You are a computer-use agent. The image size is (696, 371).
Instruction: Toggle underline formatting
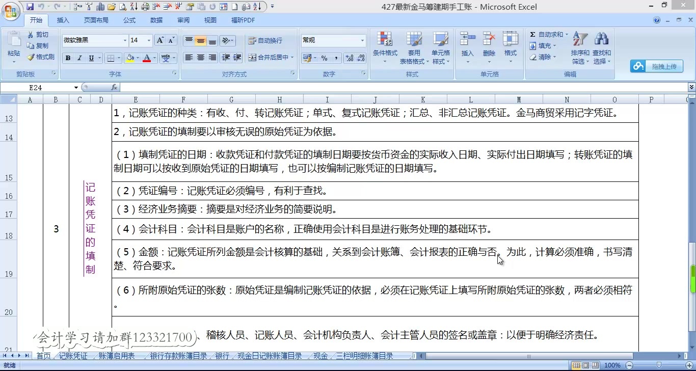tap(91, 58)
